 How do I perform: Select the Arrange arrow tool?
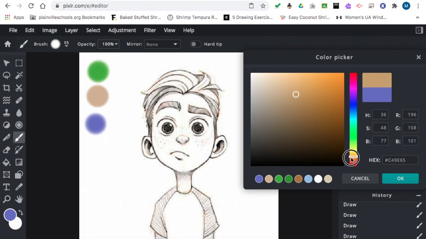coord(6,63)
